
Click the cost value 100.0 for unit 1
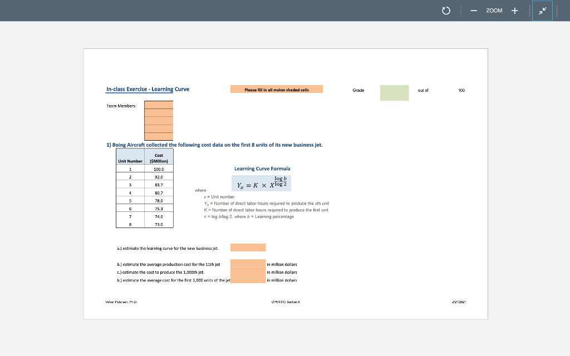point(159,169)
